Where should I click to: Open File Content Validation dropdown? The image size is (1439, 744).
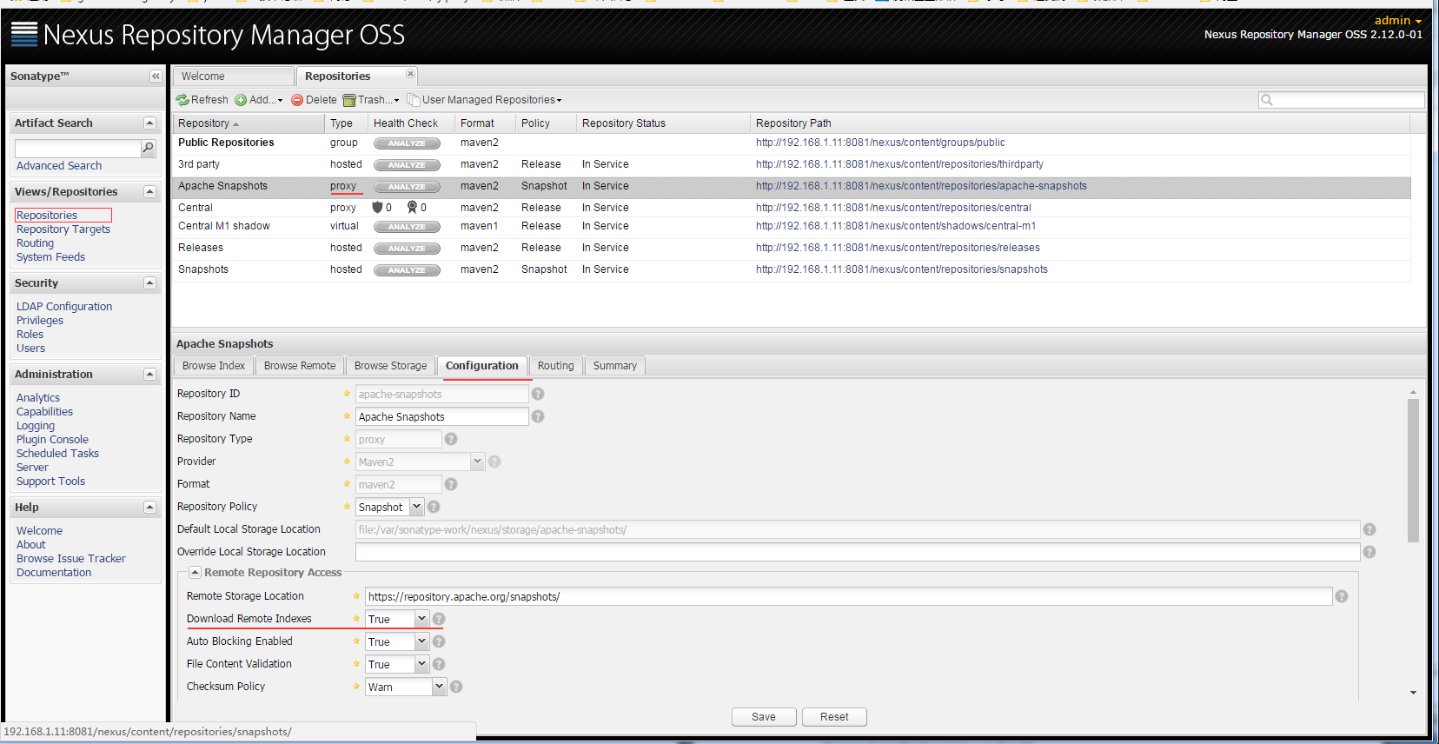[421, 664]
